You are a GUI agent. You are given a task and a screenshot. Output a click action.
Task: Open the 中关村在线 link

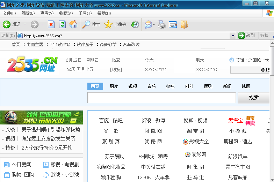[153, 167]
